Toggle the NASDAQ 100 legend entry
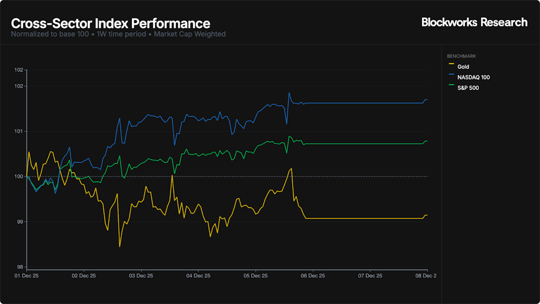This screenshot has width=540, height=304. [x=473, y=78]
